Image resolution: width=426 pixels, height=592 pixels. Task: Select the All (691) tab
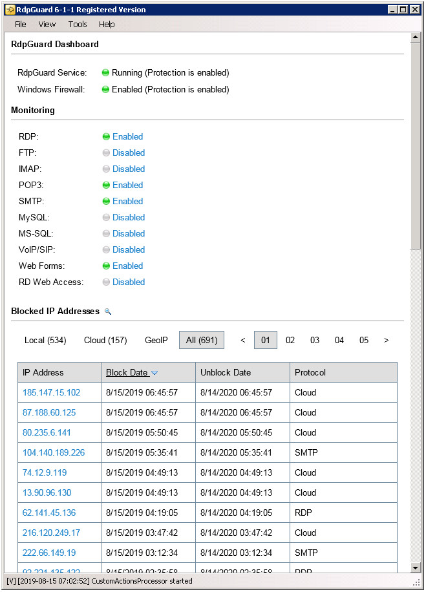(202, 340)
